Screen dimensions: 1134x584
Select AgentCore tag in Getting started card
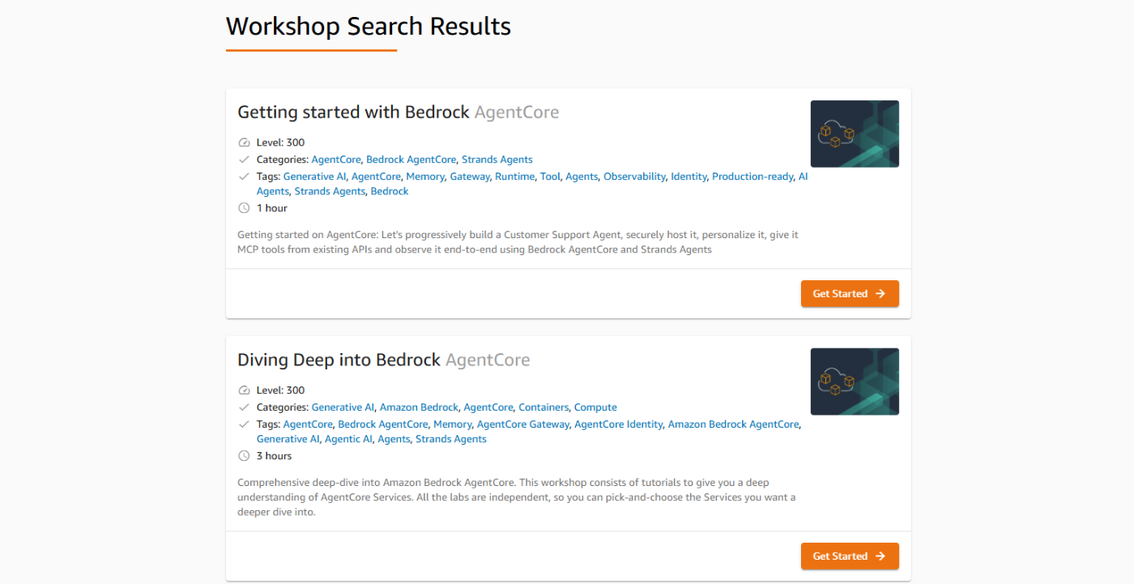tap(376, 177)
